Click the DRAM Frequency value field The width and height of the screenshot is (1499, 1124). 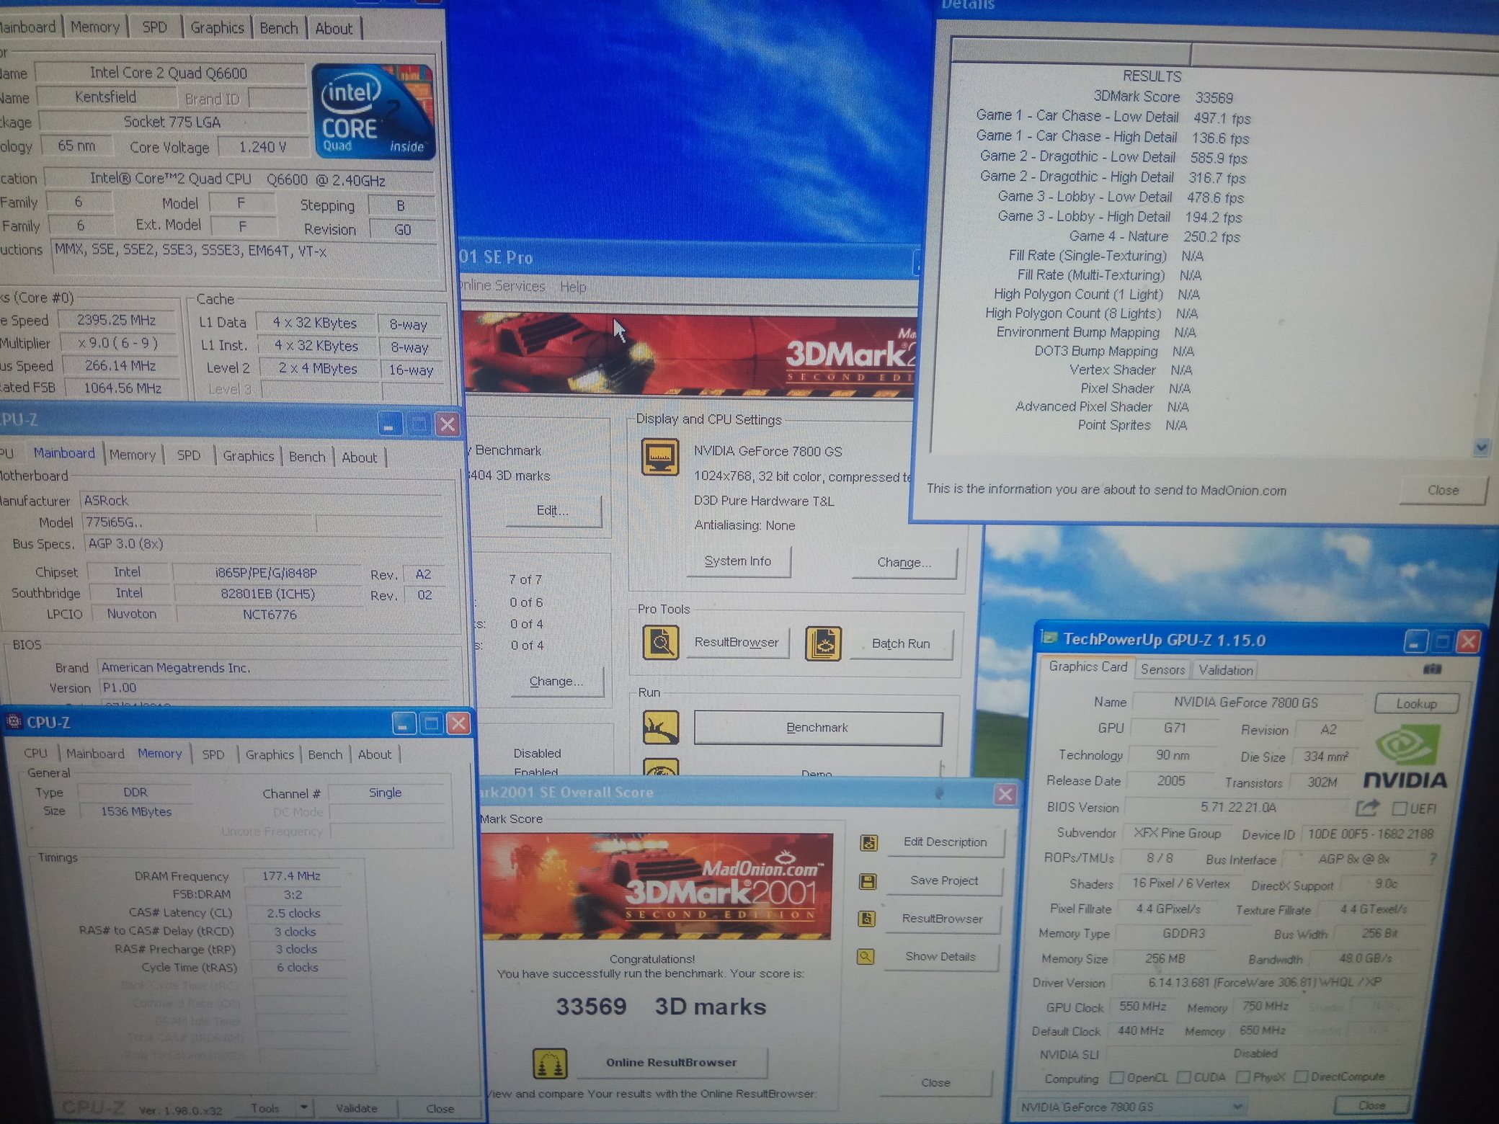click(291, 875)
